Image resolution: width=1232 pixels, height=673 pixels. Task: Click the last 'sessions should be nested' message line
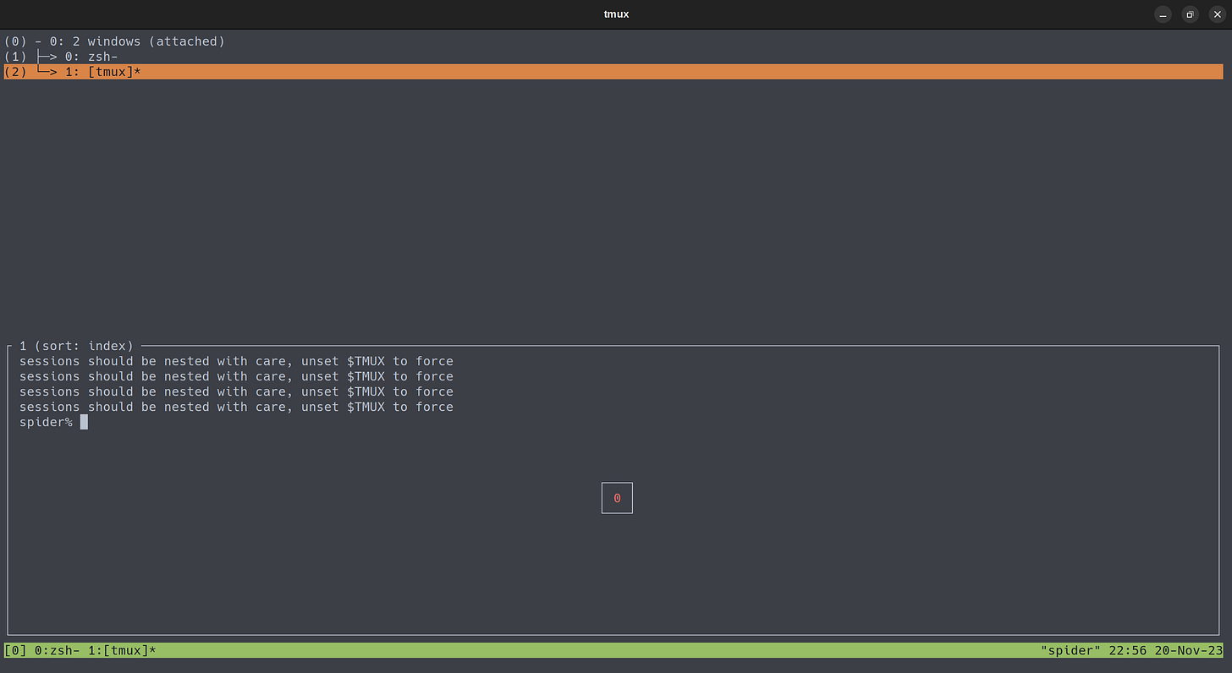coord(236,407)
